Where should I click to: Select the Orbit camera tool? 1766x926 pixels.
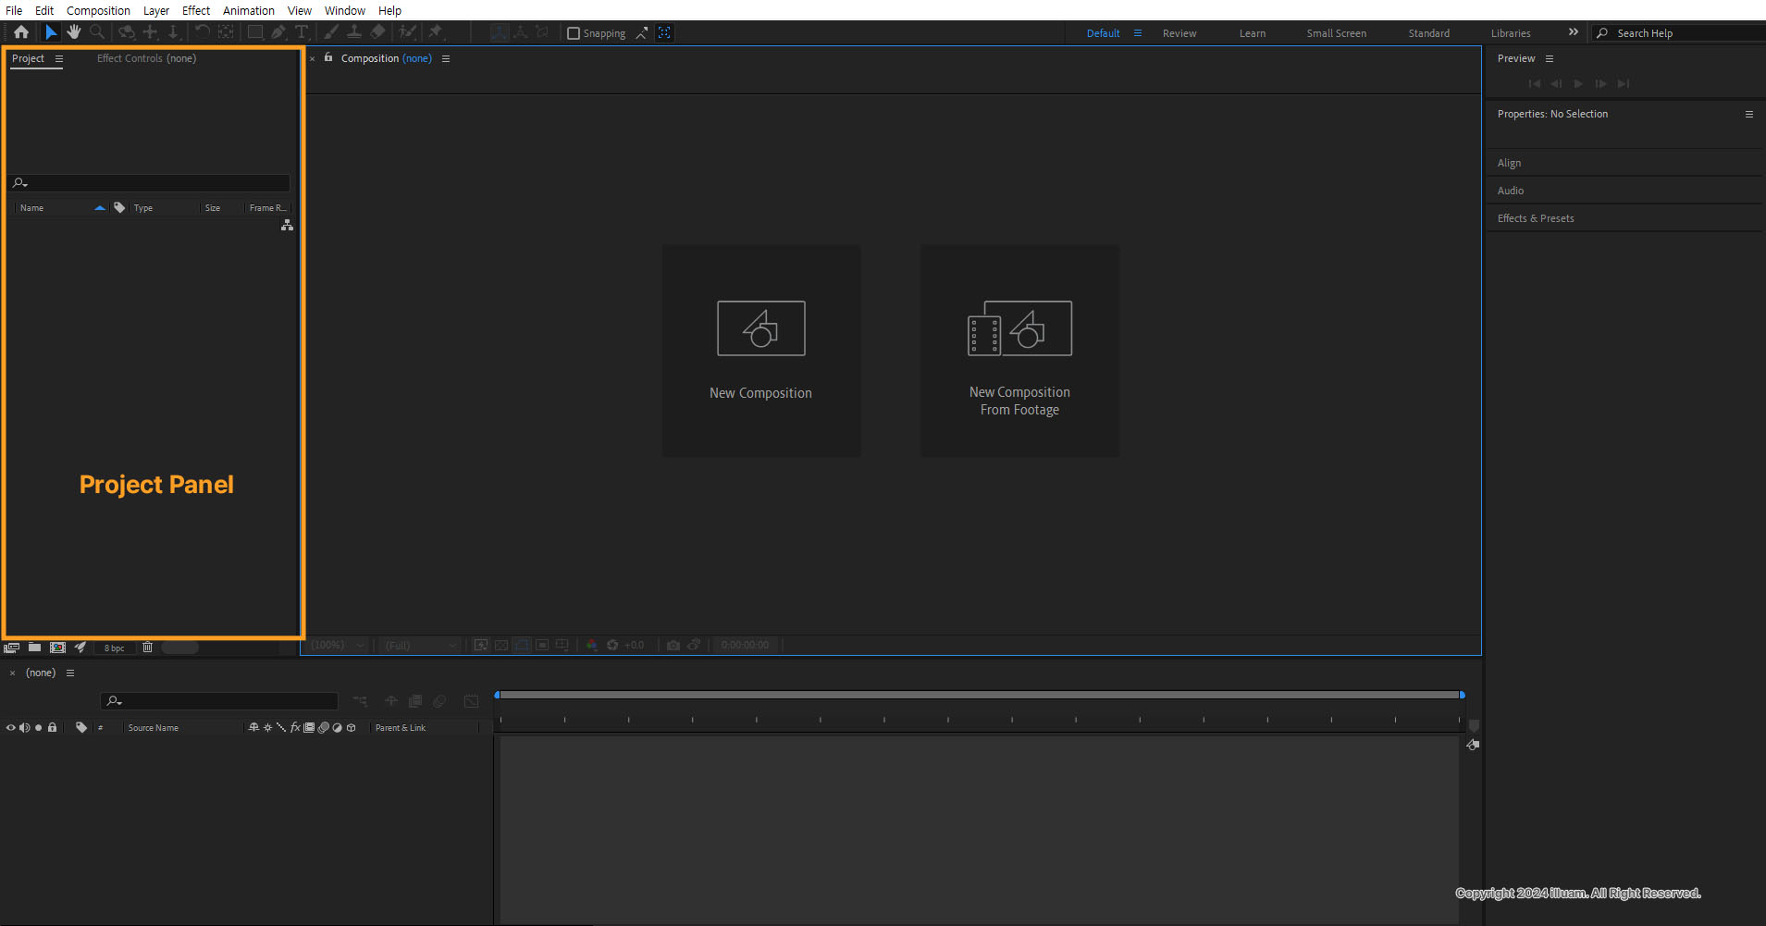127,32
